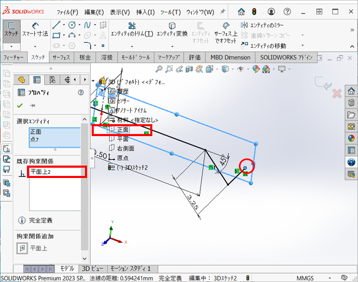Toggle the pushpin to keep panel visible
Image resolution: width=358 pixels, height=282 pixels.
coord(32,106)
